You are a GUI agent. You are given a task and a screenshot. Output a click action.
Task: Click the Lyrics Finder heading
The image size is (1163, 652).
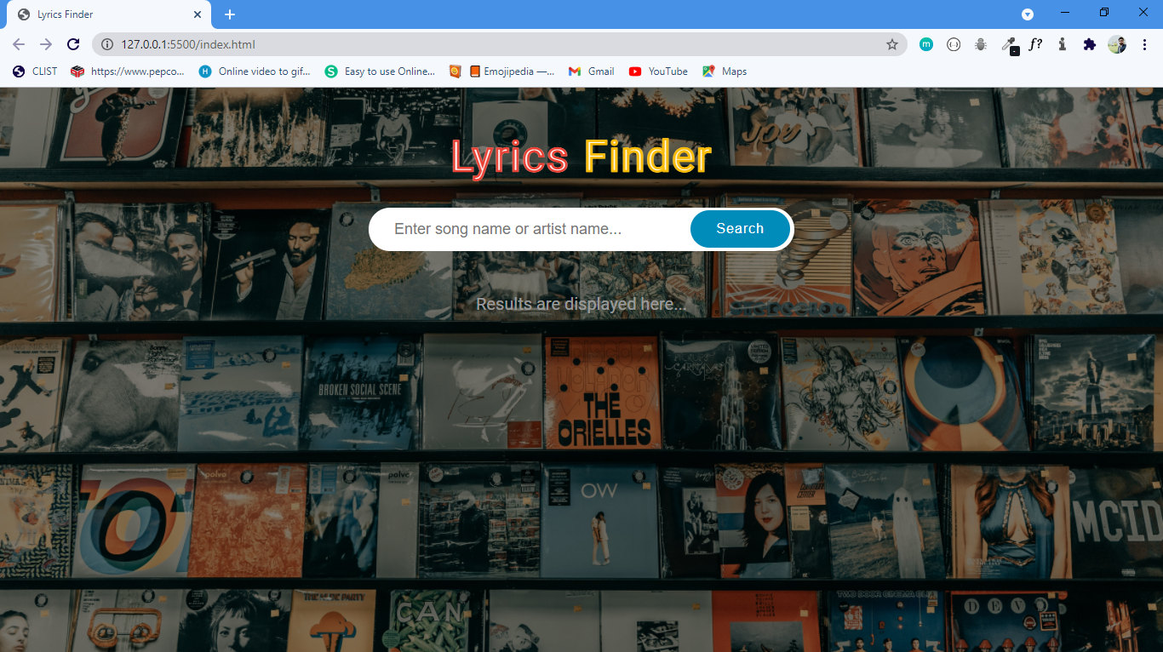(581, 157)
